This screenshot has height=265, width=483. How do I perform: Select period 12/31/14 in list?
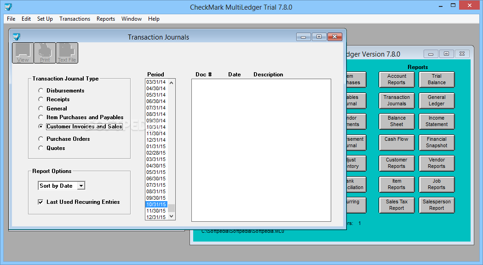click(x=156, y=140)
